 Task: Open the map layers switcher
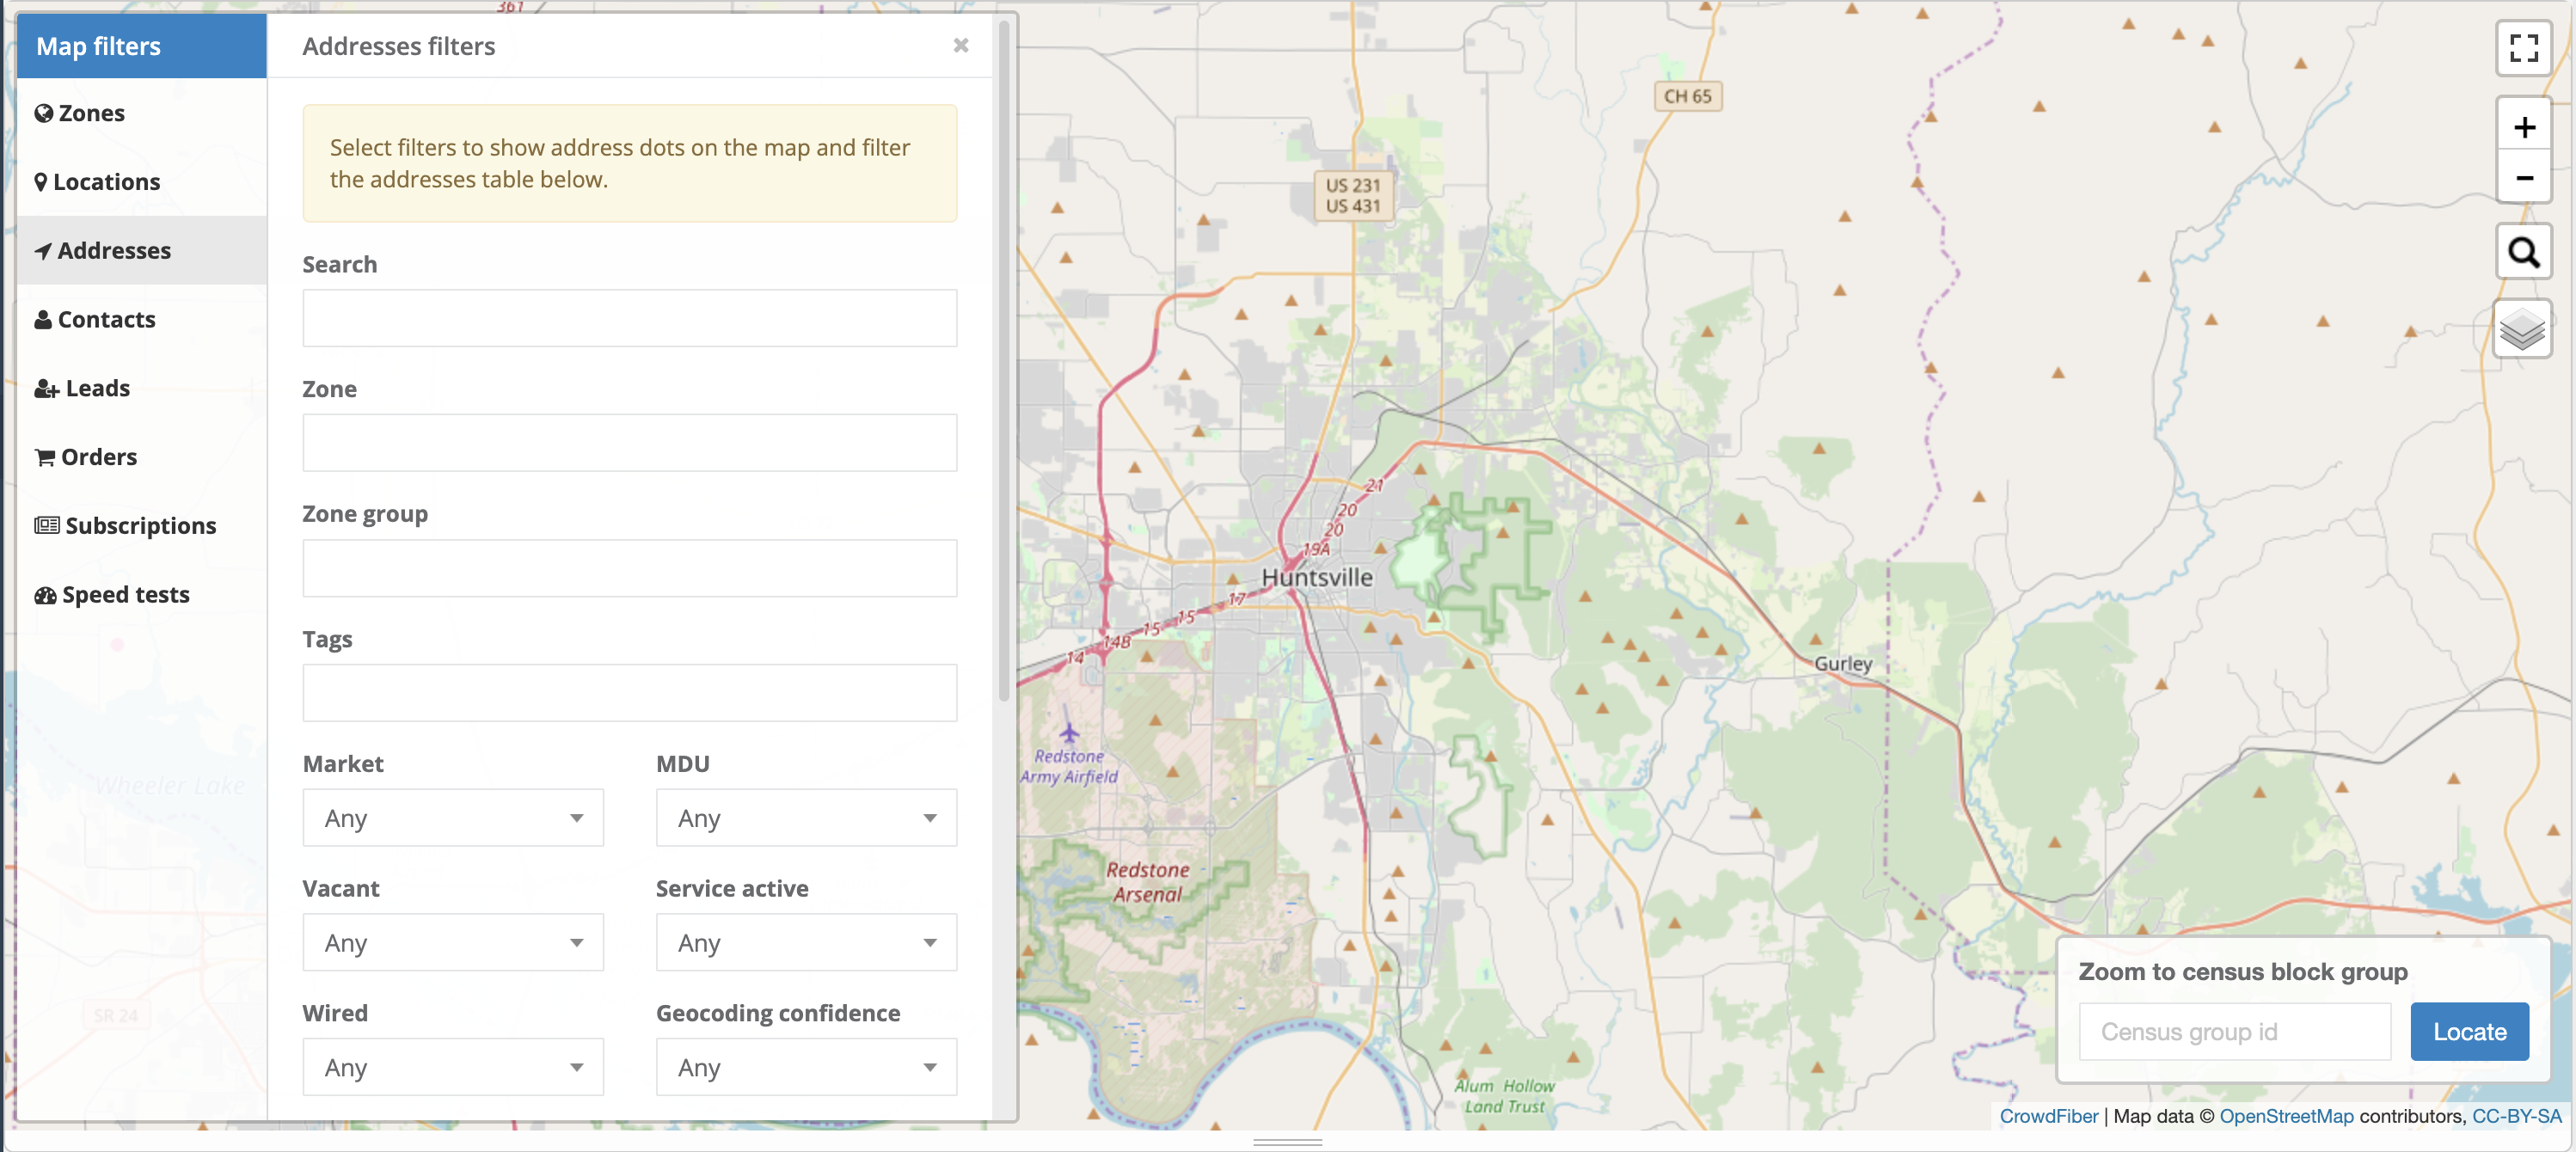tap(2521, 329)
